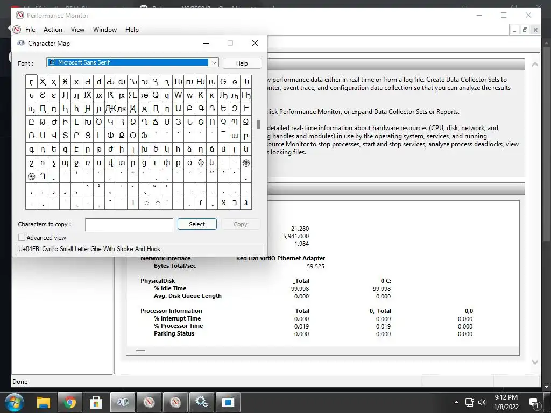
Task: Click the Character Map title icon
Action: pyautogui.click(x=21, y=43)
